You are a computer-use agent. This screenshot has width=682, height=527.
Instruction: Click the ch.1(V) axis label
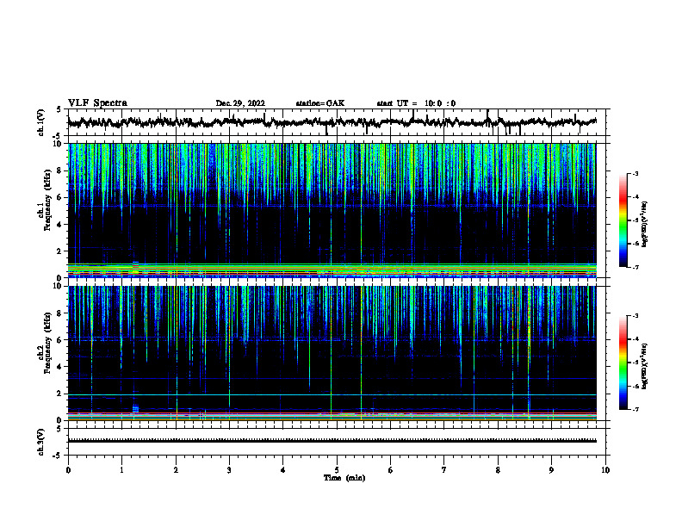pos(40,122)
